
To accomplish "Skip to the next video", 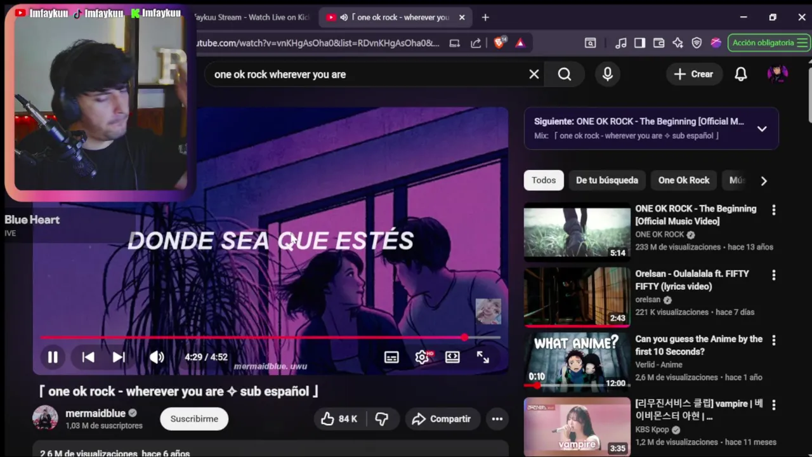I will click(x=119, y=357).
